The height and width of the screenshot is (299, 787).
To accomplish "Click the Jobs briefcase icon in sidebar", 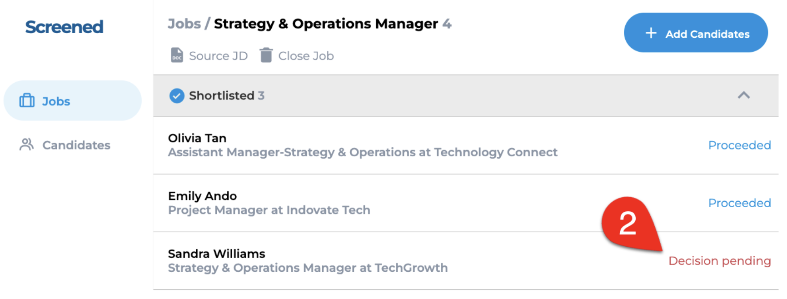I will 27,100.
